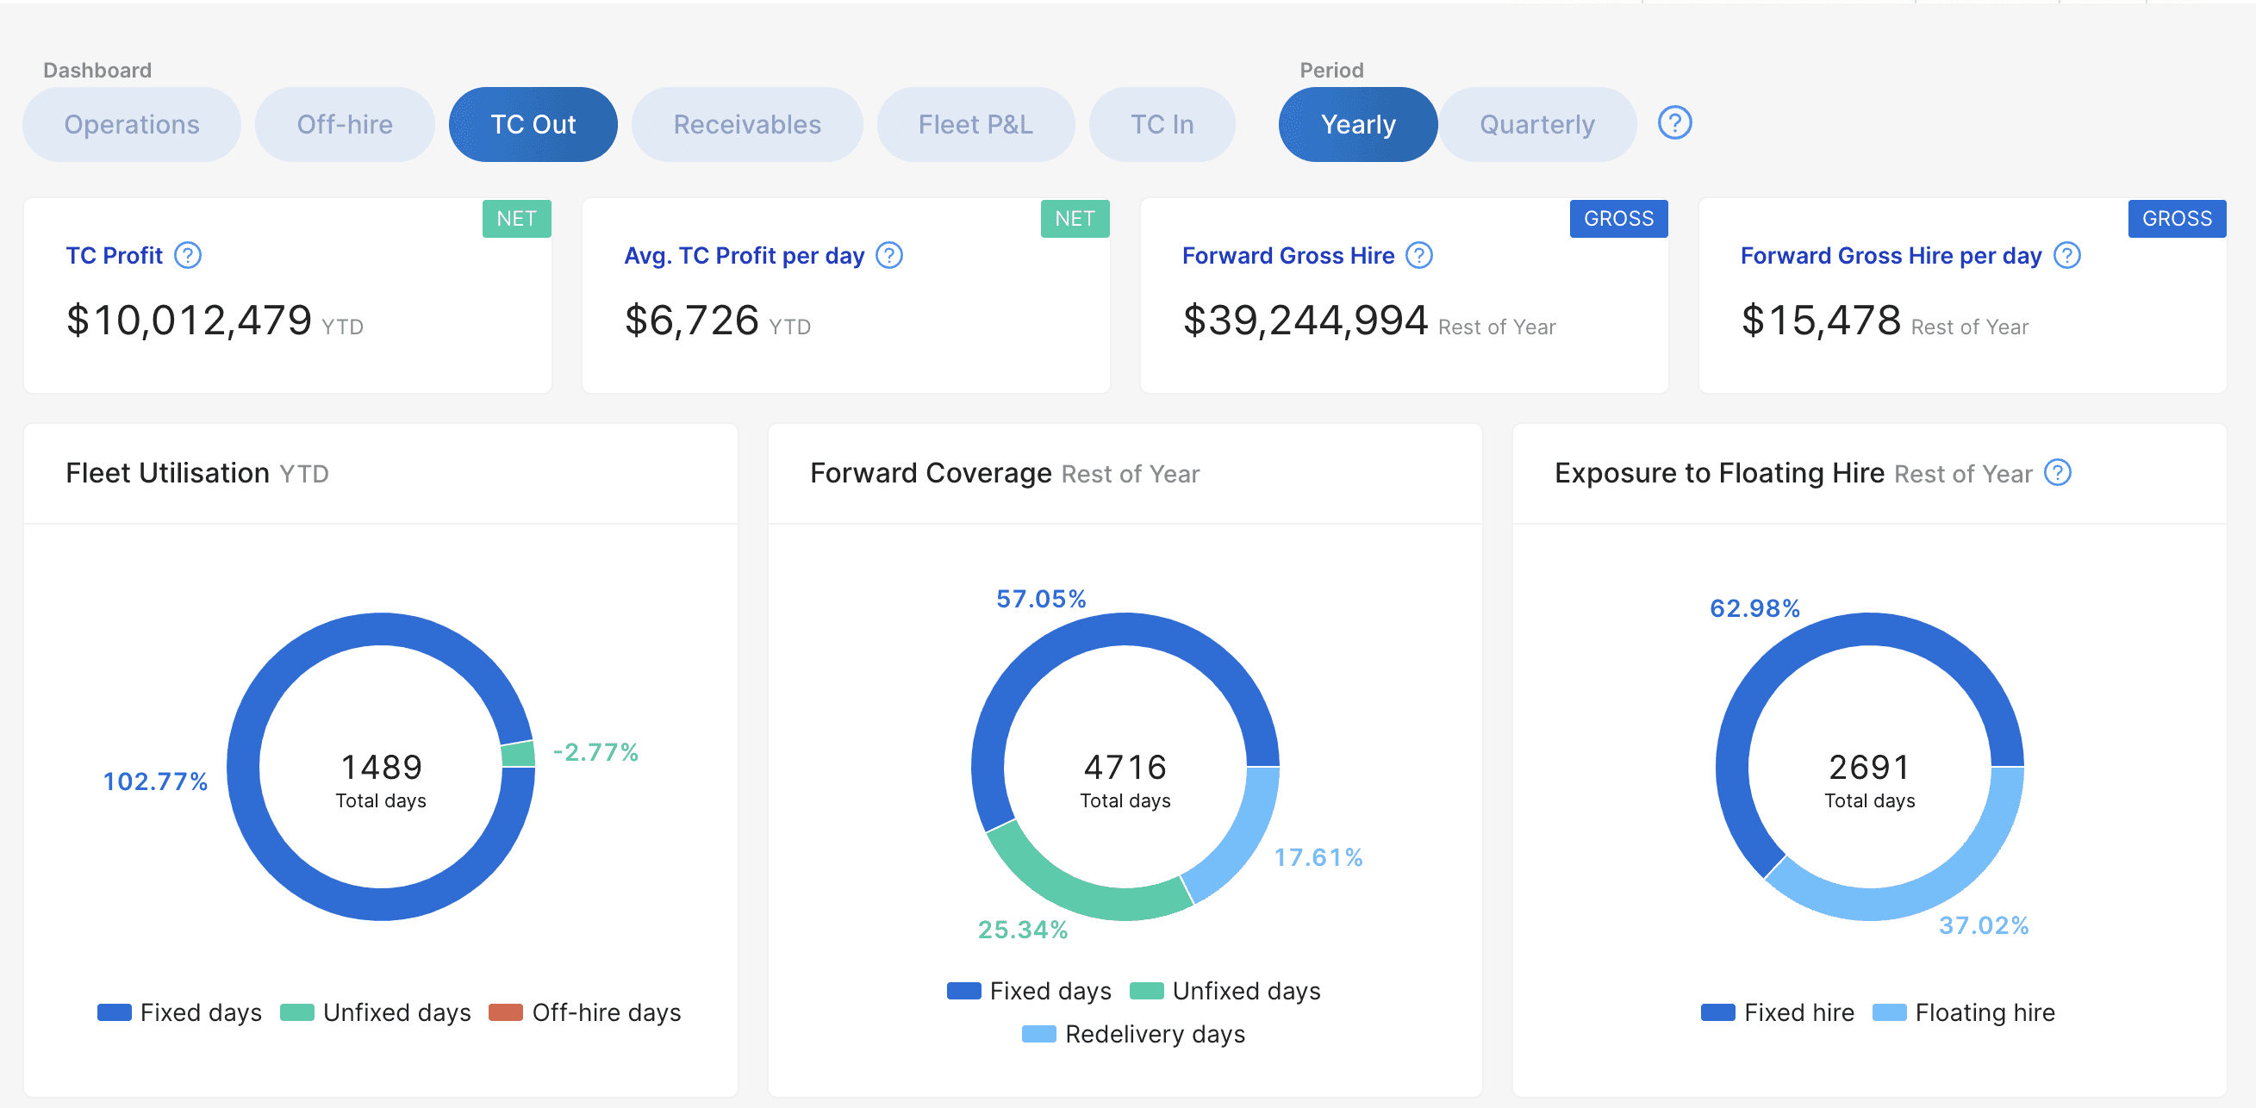The width and height of the screenshot is (2256, 1108).
Task: Click help icon beside Avg. TC Profit per day
Action: point(889,256)
